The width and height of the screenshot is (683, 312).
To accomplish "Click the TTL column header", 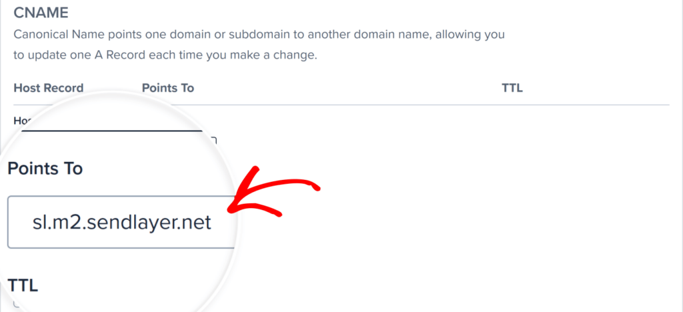I will coord(512,88).
